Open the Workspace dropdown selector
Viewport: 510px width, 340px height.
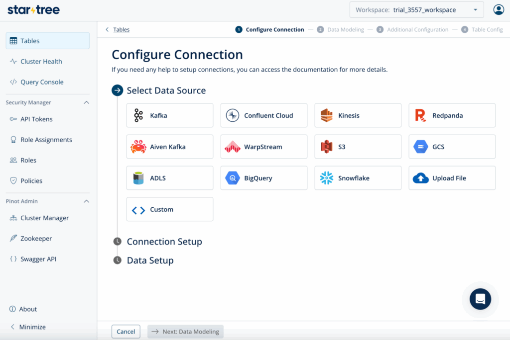pyautogui.click(x=416, y=10)
